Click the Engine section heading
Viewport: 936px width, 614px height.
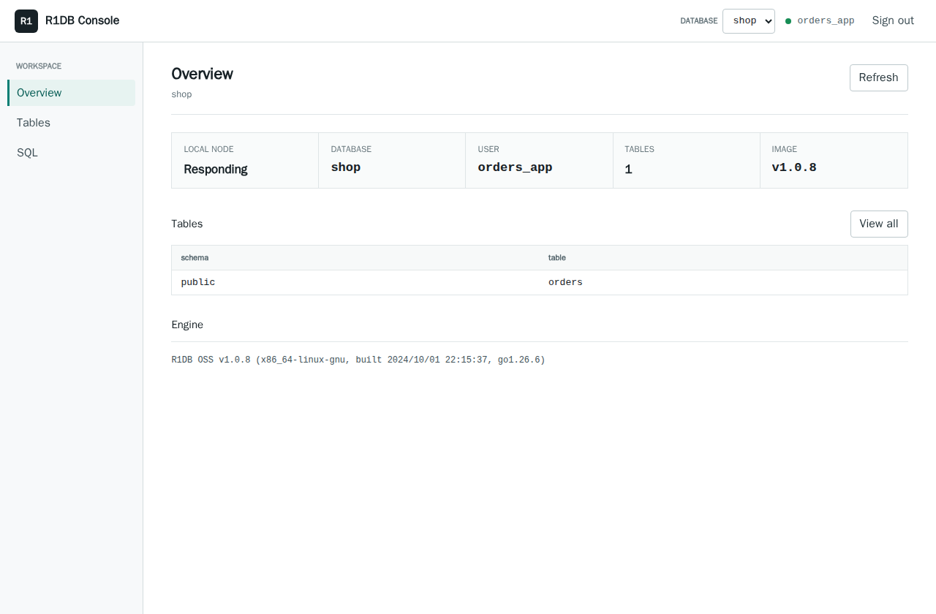click(187, 325)
